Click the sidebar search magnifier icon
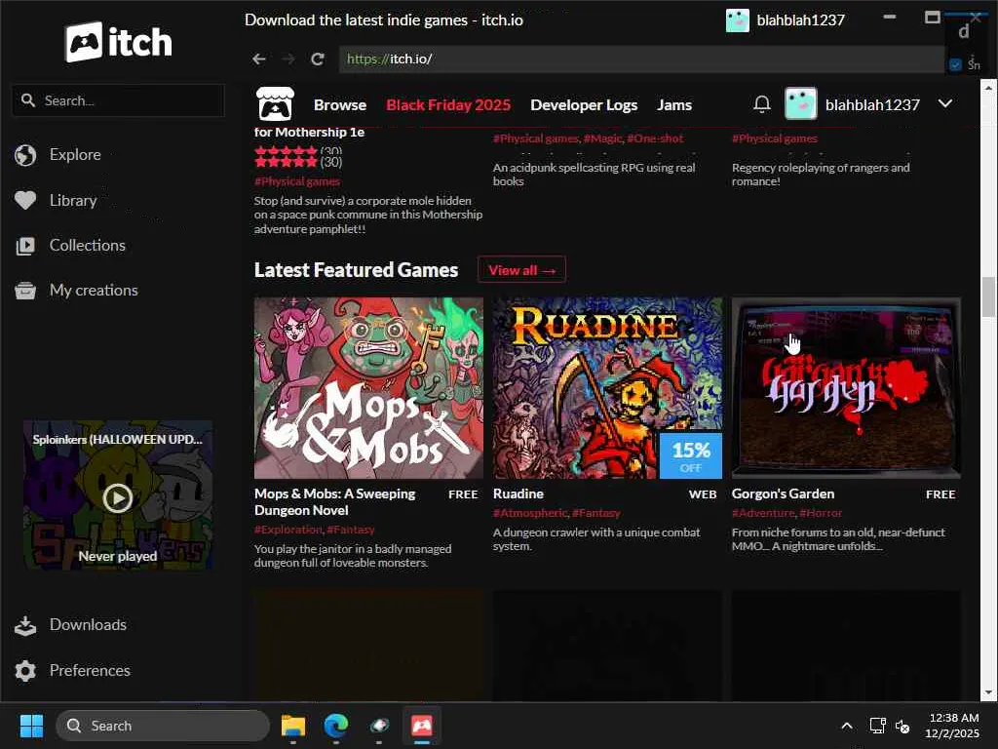The height and width of the screenshot is (749, 998). 28,100
